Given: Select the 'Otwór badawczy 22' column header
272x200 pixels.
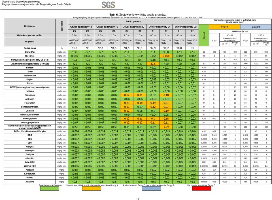Looking at the screenshot, I should (x=186, y=27).
